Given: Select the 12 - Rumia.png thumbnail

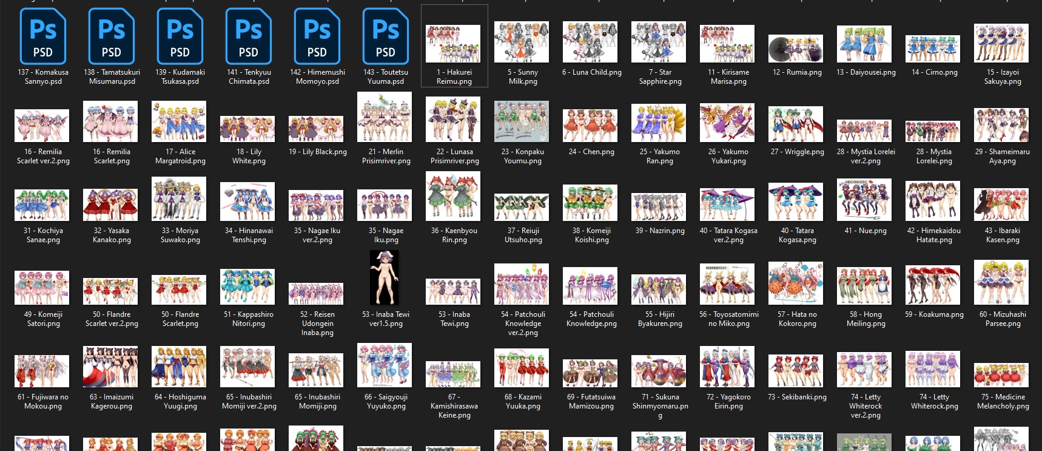Looking at the screenshot, I should click(796, 49).
